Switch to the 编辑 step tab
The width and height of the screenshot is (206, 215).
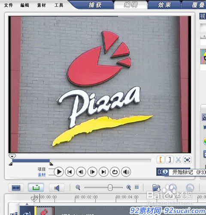(130, 5)
